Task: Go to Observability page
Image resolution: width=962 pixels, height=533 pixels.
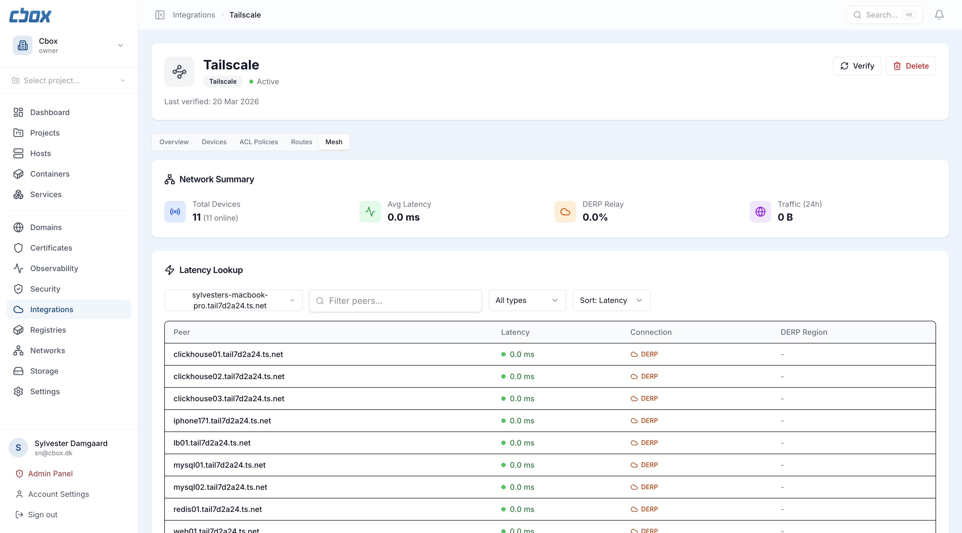Action: tap(54, 268)
